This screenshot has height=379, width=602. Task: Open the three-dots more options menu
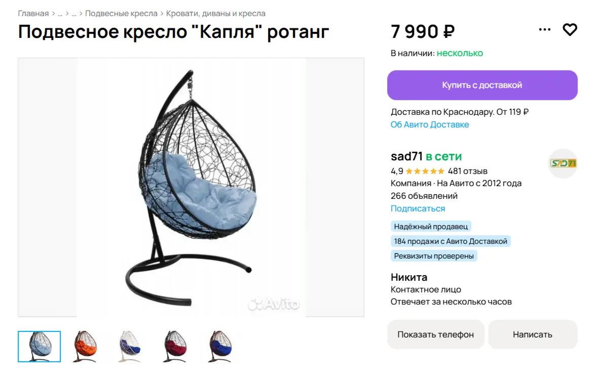point(545,30)
